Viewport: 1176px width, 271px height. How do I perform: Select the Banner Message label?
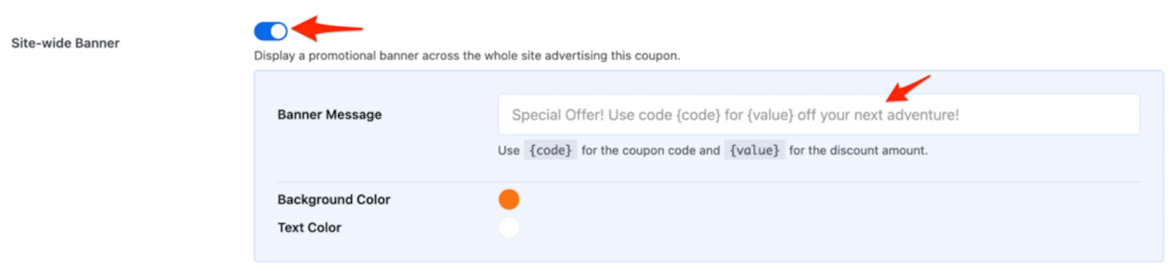329,115
